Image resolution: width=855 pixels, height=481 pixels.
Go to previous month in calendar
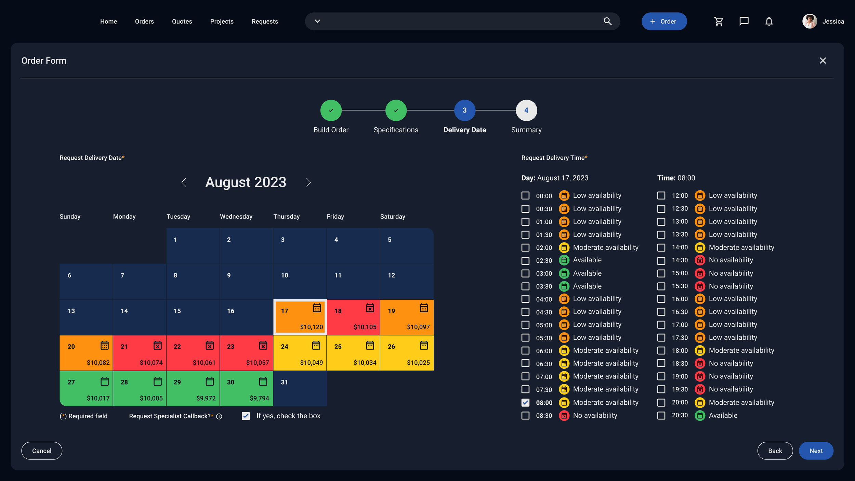click(x=184, y=182)
